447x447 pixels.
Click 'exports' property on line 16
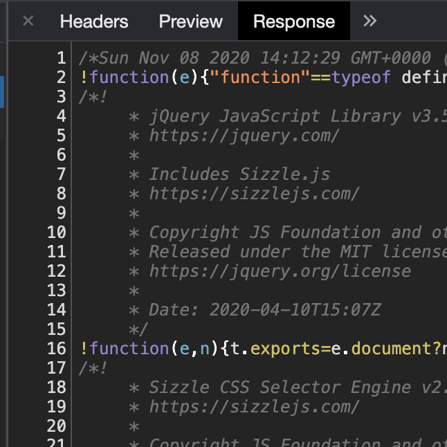point(285,348)
